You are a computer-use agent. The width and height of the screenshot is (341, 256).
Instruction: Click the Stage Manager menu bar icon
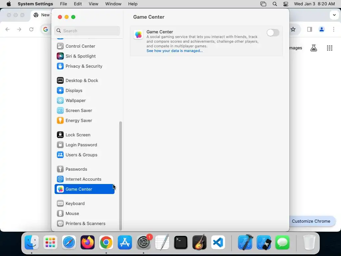click(x=263, y=4)
